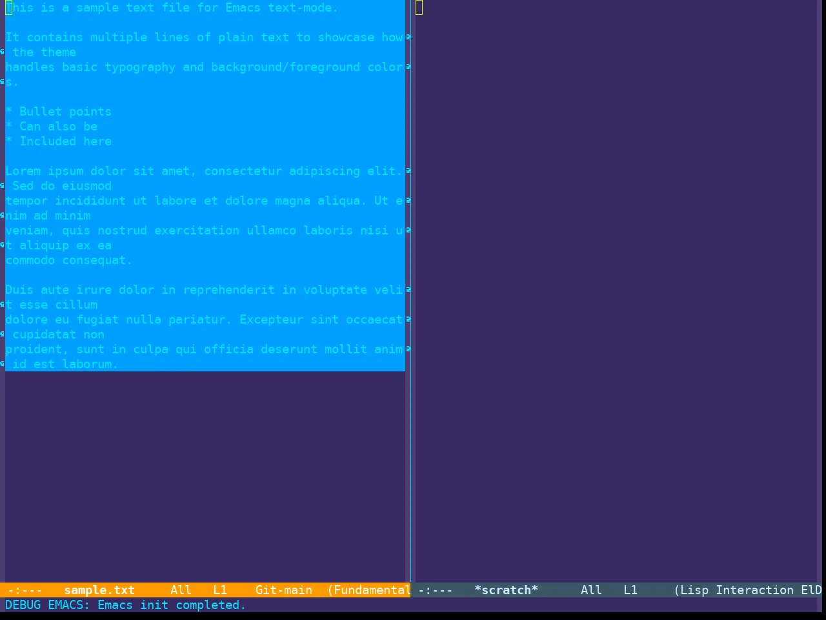Click the wrapped line 't aliquip ex ea'
Viewport: 826px width, 620px height.
[x=58, y=245]
